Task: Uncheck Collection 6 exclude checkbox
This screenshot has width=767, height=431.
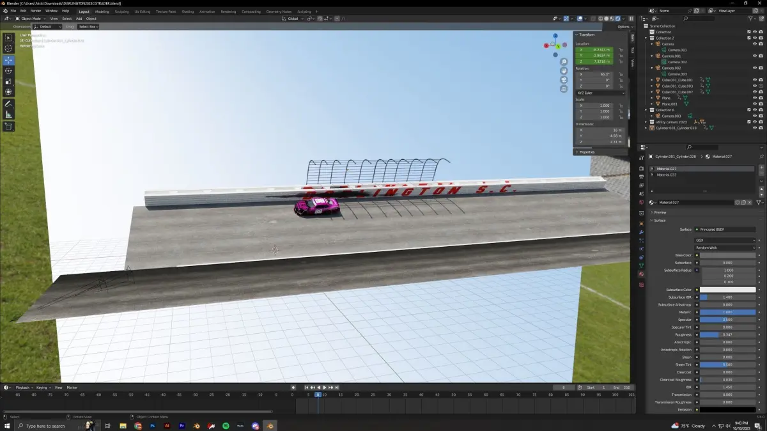Action: pos(749,110)
